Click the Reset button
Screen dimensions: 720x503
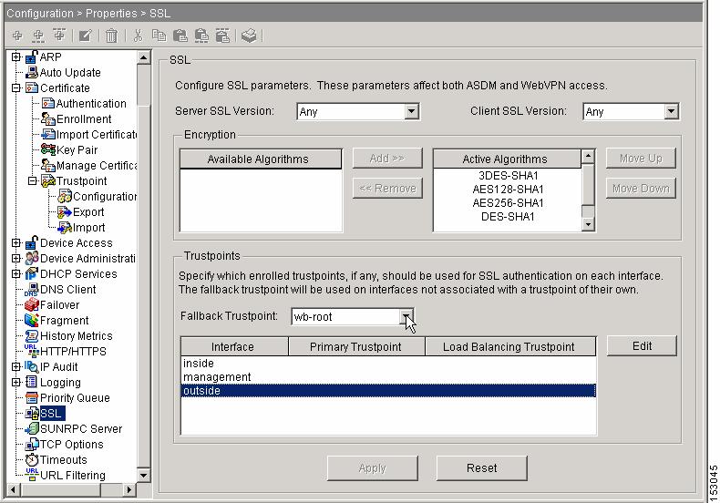point(482,468)
